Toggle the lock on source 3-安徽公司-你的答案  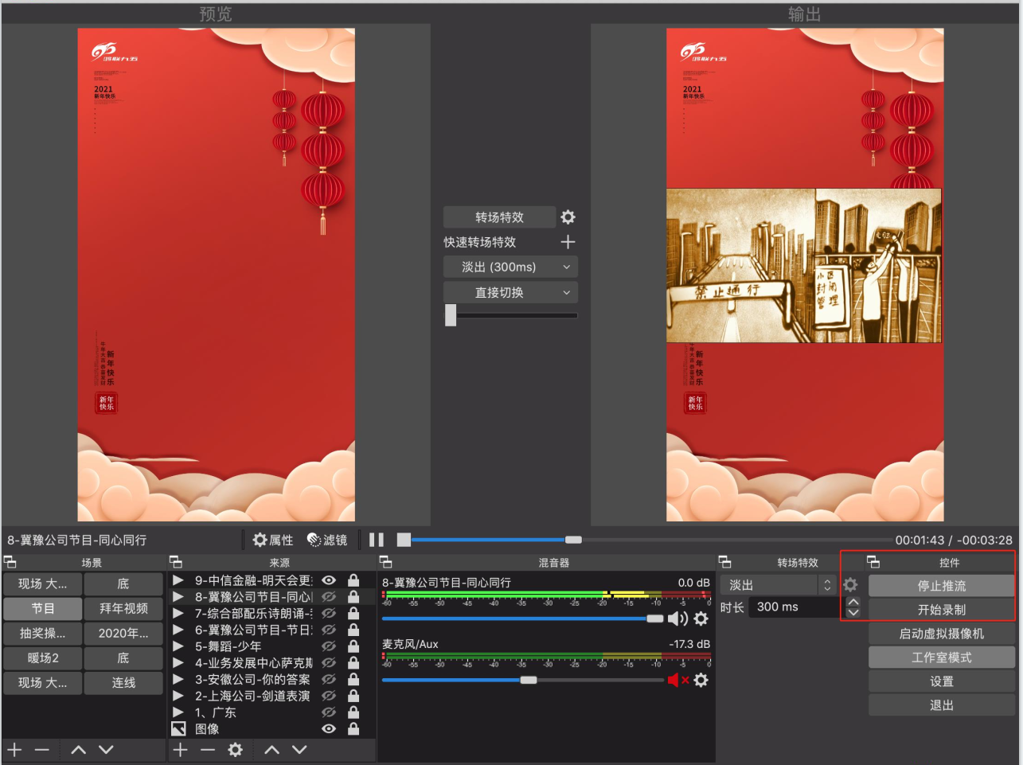pos(353,679)
